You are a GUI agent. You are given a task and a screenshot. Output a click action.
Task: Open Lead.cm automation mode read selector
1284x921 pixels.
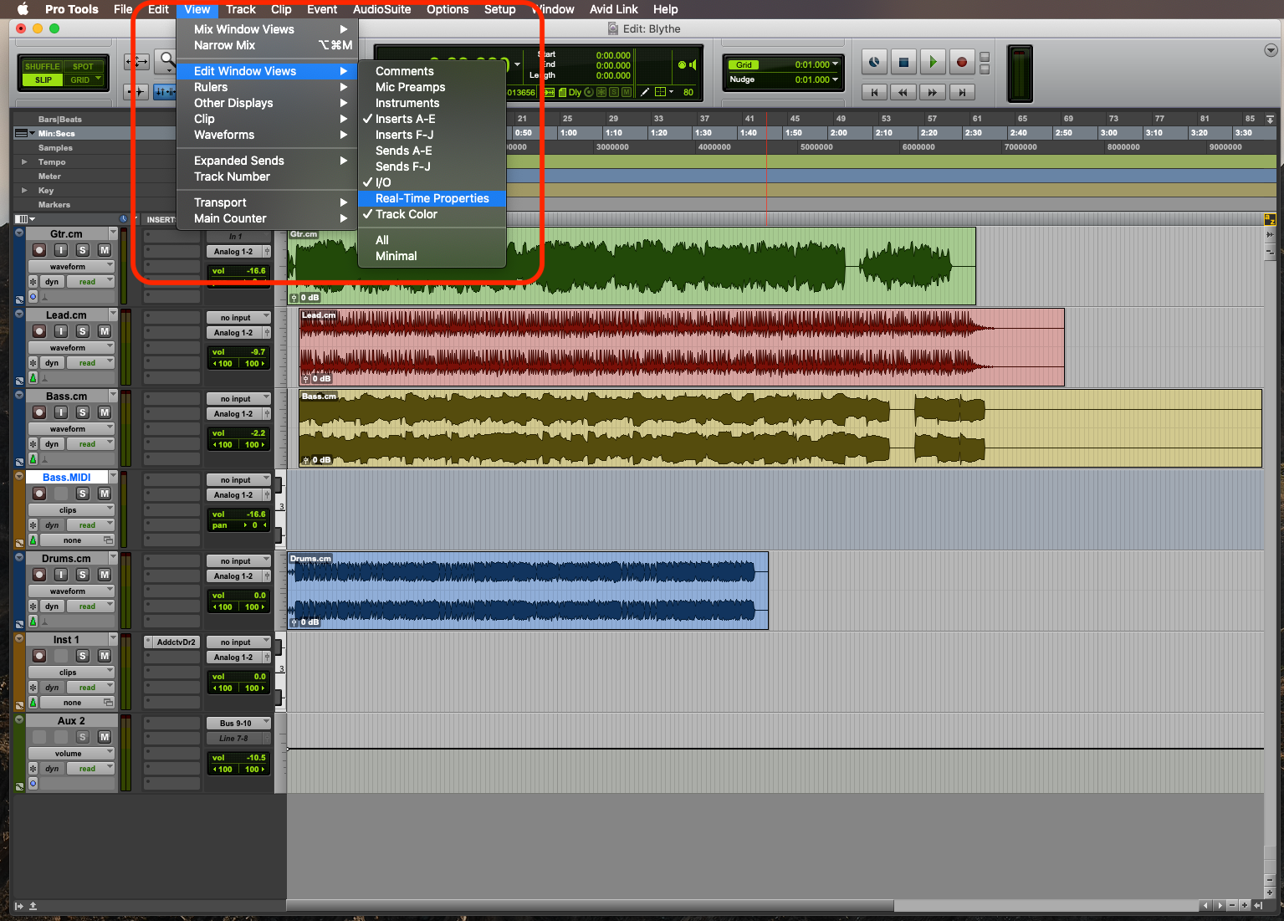coord(90,363)
